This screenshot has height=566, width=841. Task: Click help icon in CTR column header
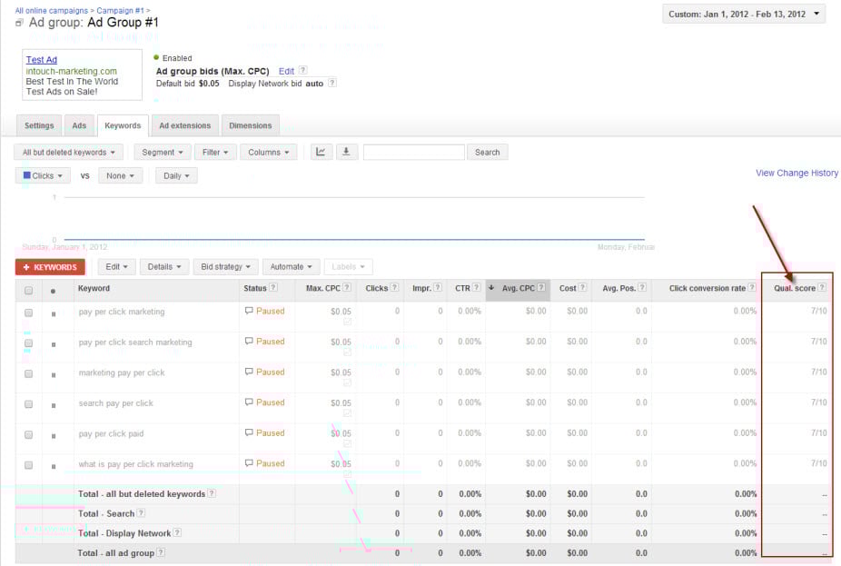(476, 288)
